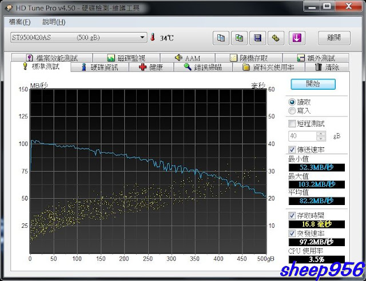Click the 離開 exit button
The height and width of the screenshot is (281, 366).
coord(334,38)
